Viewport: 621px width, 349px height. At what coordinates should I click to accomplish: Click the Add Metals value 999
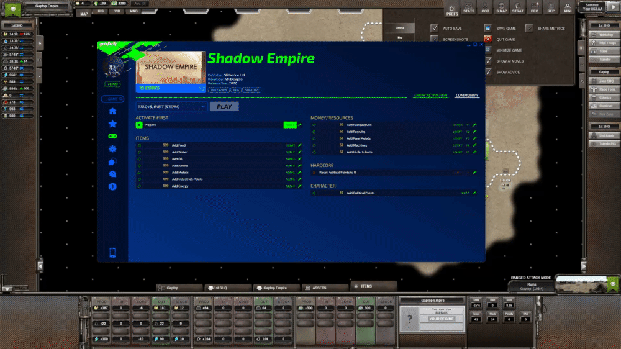[166, 172]
